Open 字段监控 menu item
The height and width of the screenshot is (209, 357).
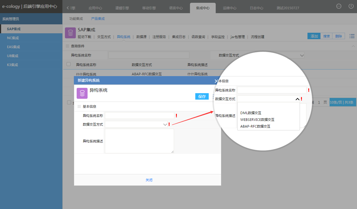click(218, 37)
